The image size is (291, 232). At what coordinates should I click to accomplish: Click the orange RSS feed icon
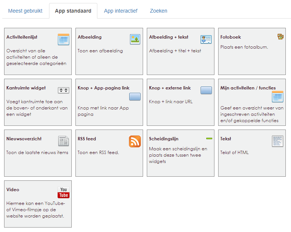point(135,141)
